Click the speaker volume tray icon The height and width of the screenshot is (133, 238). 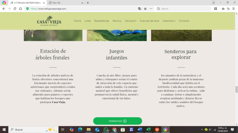210,130
